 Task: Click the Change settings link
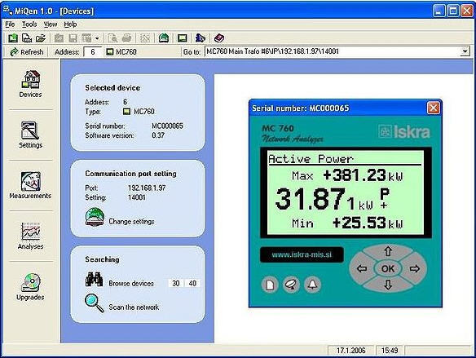(x=131, y=221)
